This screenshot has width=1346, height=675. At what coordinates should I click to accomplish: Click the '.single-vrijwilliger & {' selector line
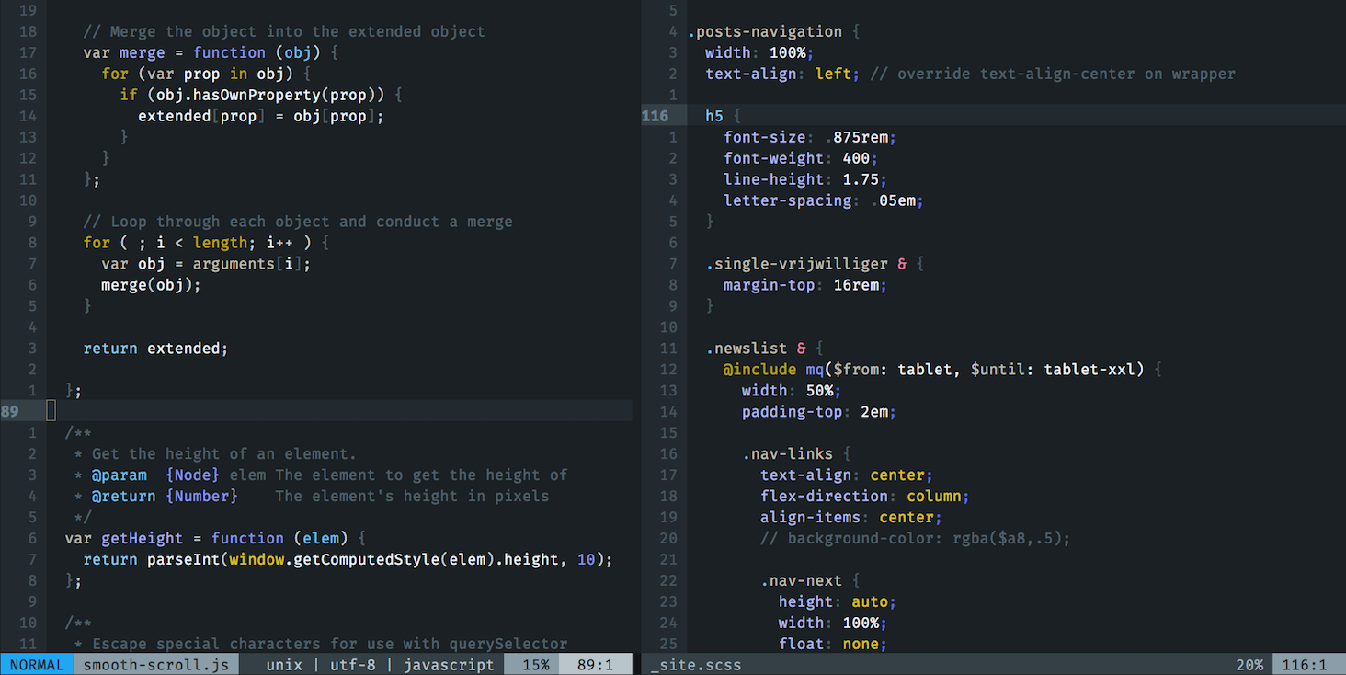815,264
